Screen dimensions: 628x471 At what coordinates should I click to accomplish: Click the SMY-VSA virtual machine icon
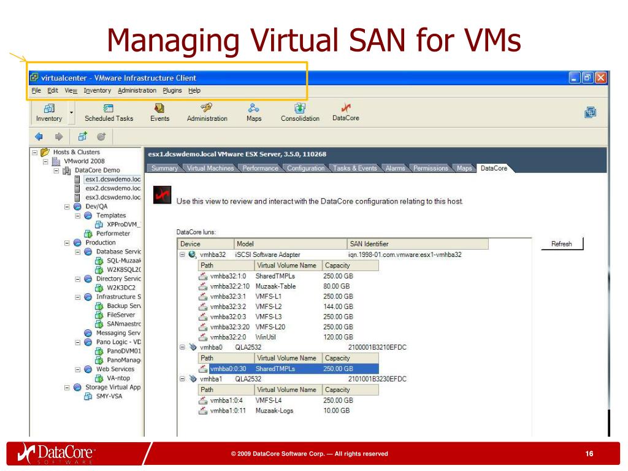tap(88, 396)
